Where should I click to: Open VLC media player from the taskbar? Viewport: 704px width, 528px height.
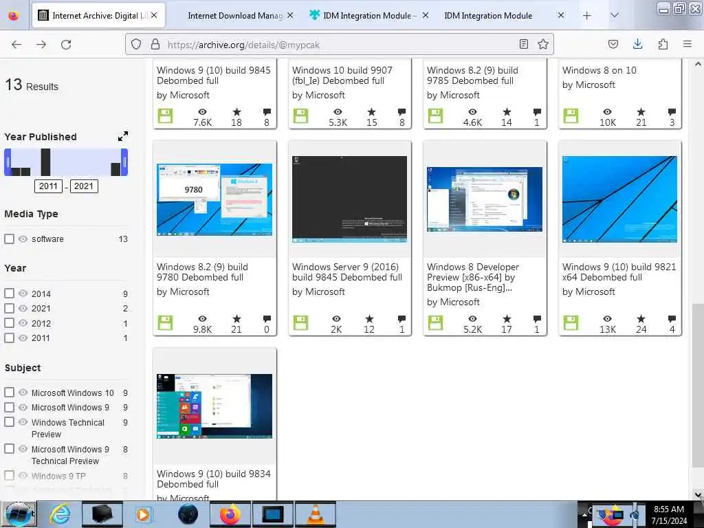(x=315, y=514)
